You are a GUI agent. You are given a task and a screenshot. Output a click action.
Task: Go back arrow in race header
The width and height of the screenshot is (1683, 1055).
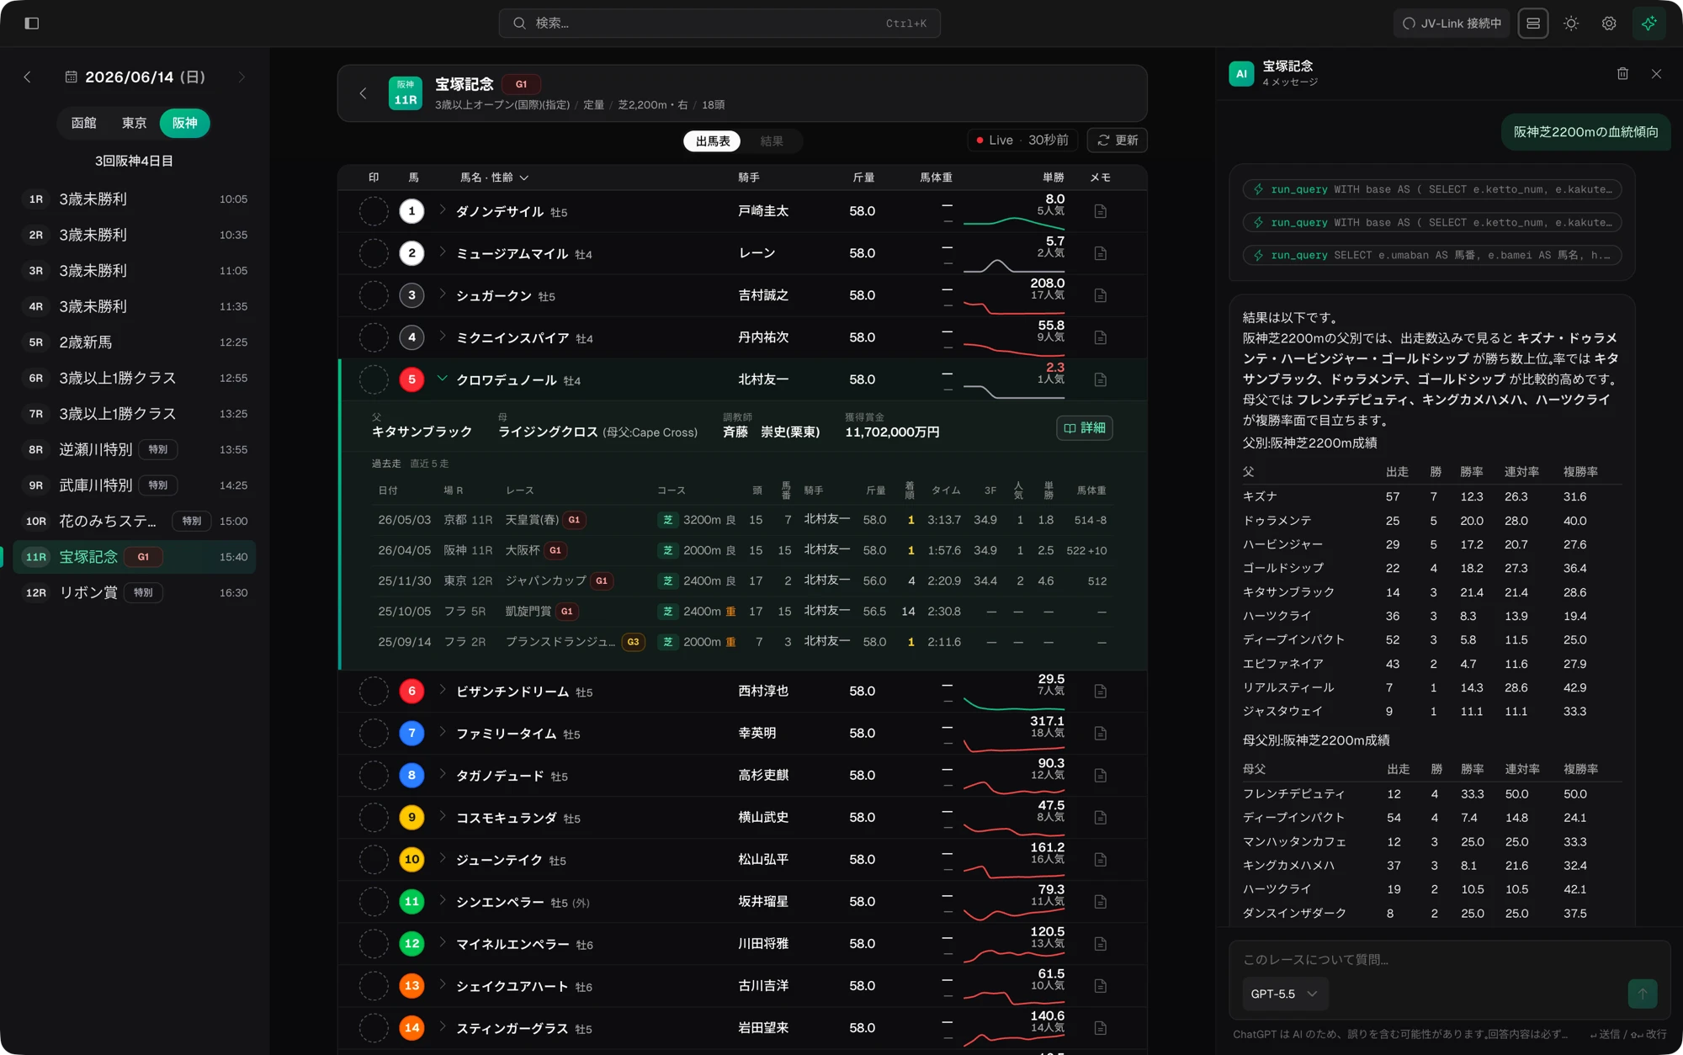pyautogui.click(x=363, y=93)
